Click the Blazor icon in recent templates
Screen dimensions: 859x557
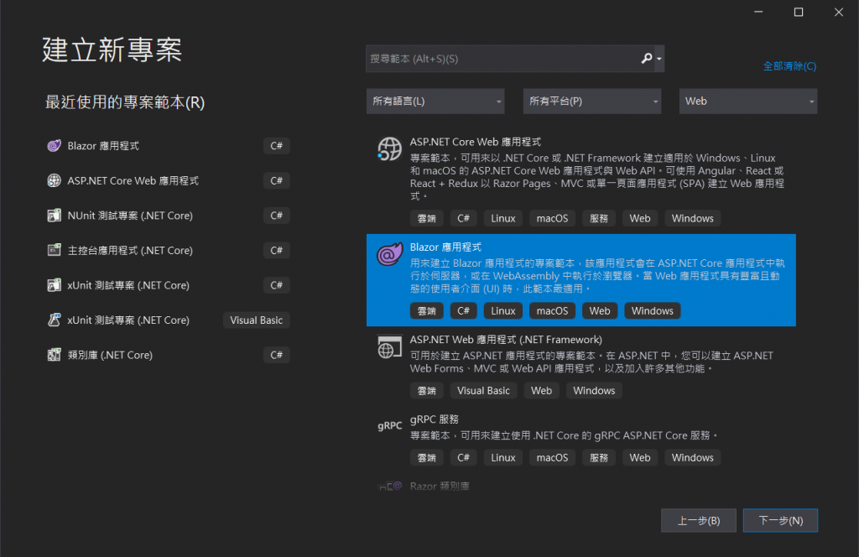coord(54,146)
